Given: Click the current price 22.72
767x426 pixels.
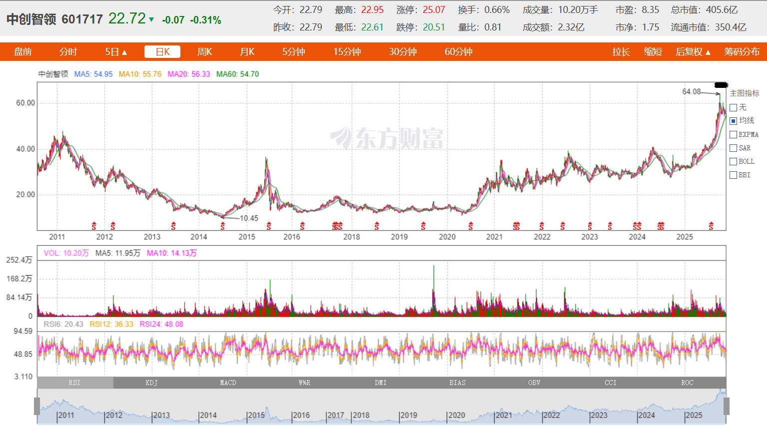Looking at the screenshot, I should click(127, 18).
